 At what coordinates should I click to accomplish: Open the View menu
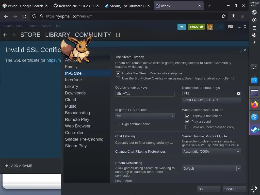point(20,26)
